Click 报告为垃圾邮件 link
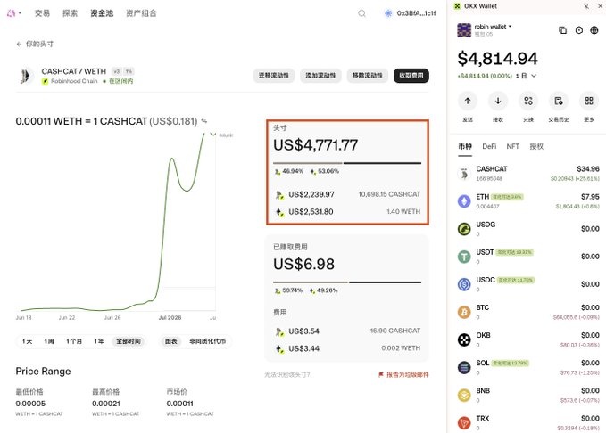This screenshot has height=433, width=606. pyautogui.click(x=407, y=374)
